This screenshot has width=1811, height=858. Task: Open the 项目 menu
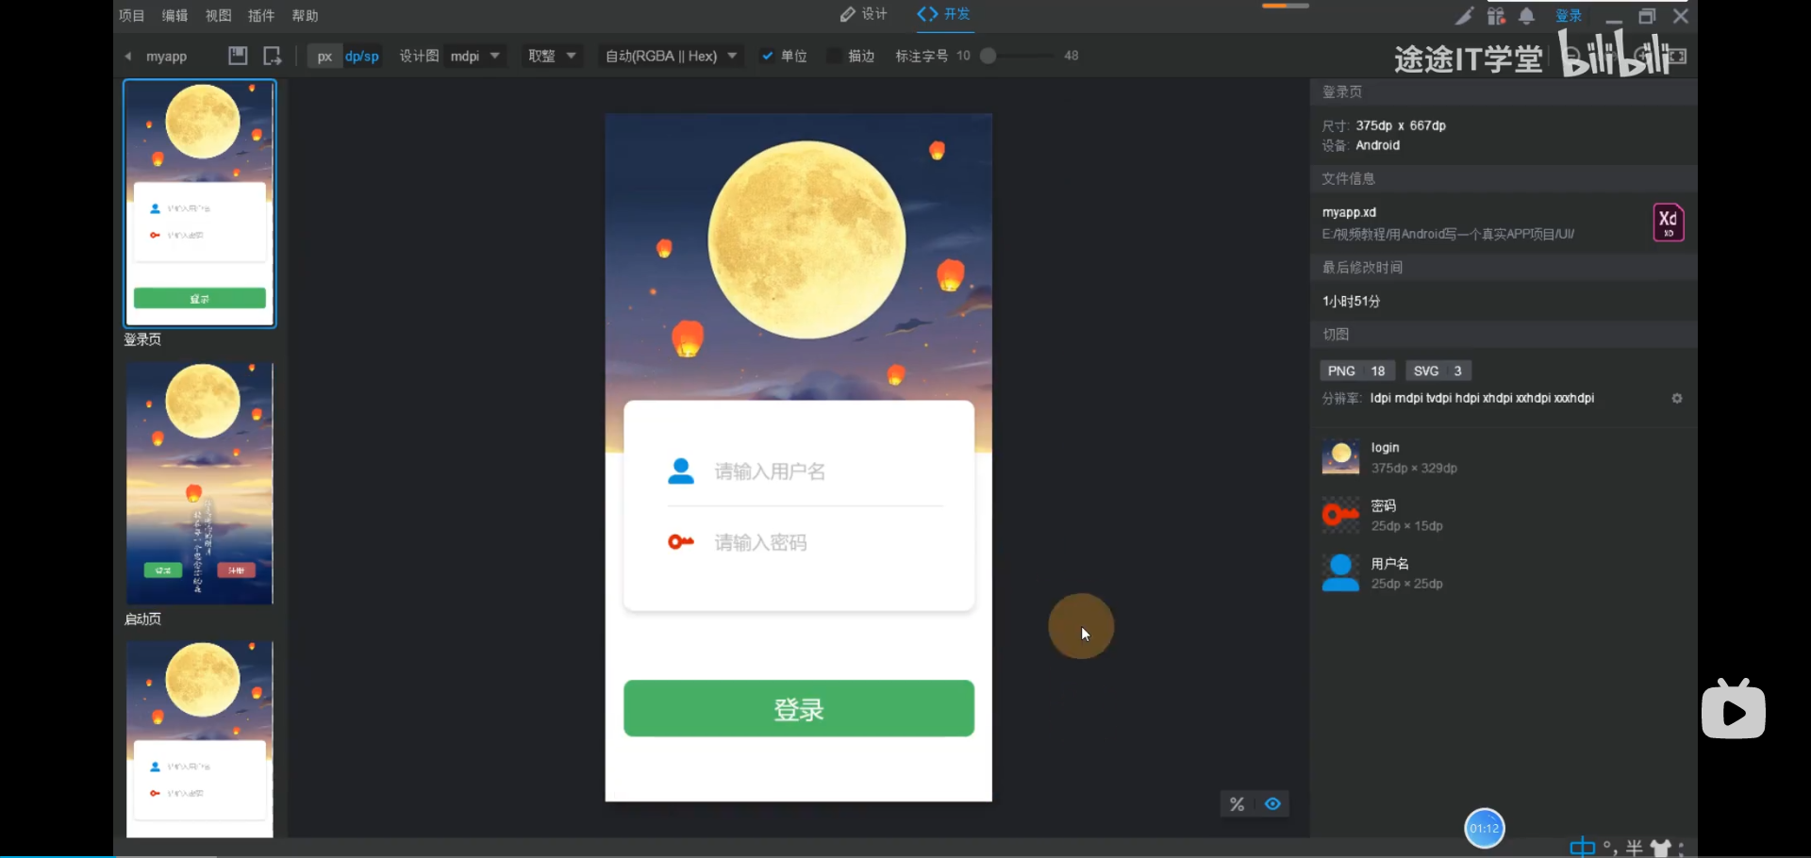click(x=132, y=16)
